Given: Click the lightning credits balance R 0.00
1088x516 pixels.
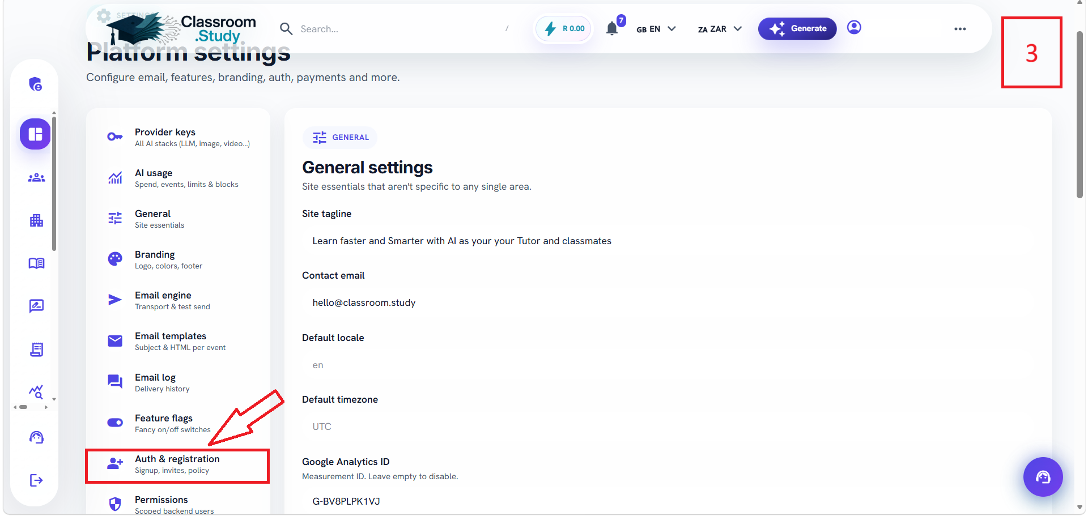Looking at the screenshot, I should (564, 28).
